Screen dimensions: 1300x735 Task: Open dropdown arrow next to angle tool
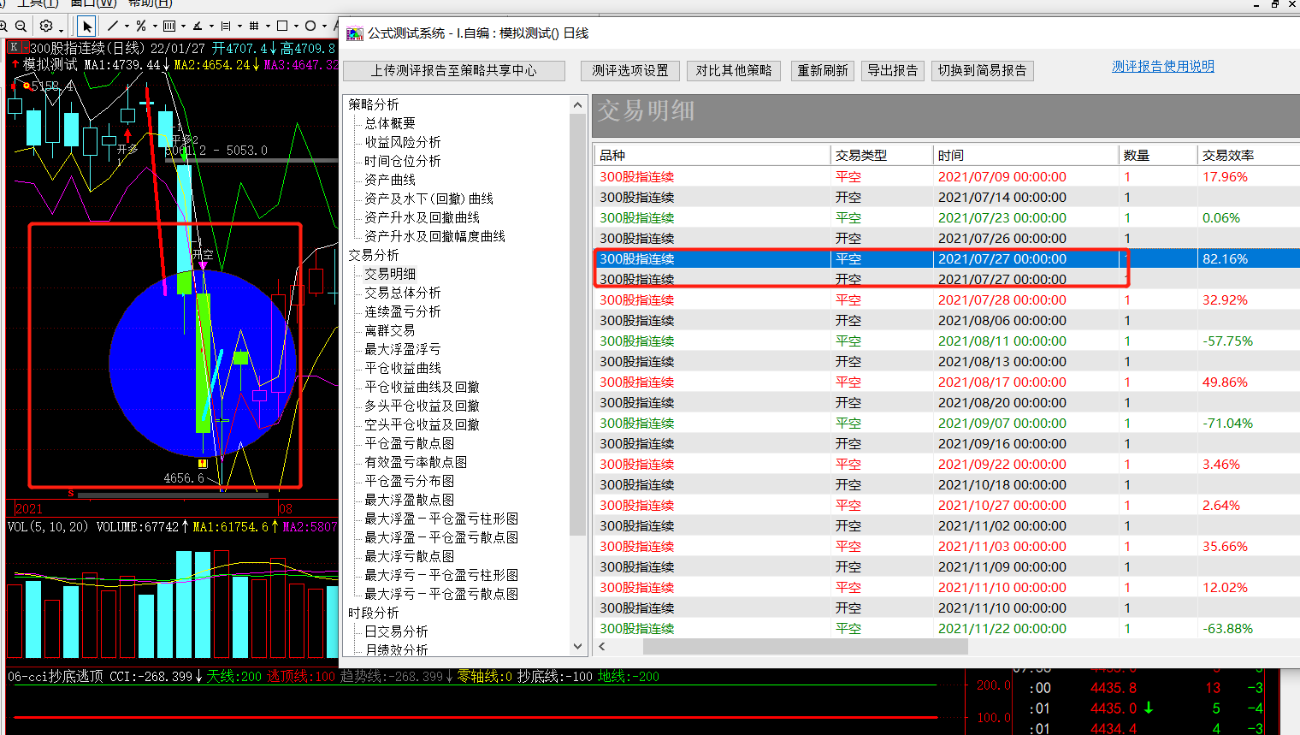pyautogui.click(x=211, y=27)
